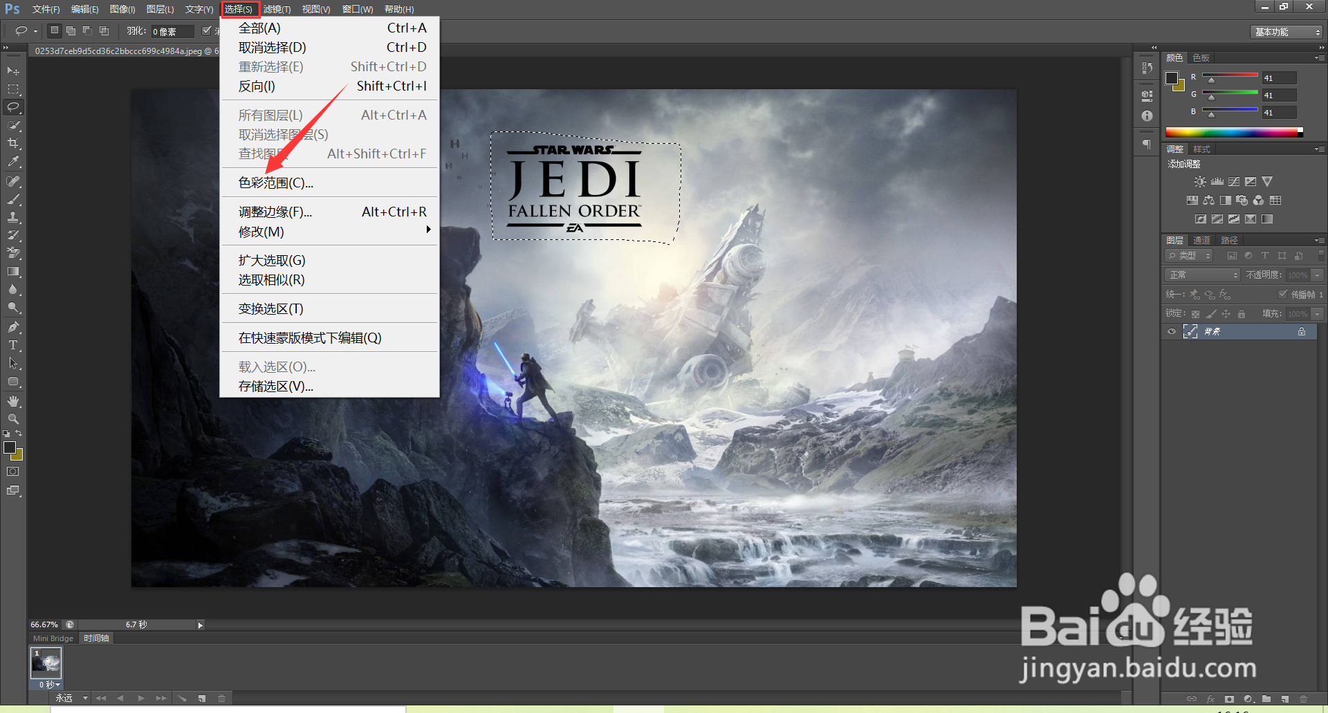Select the Brush tool
The image size is (1328, 713).
[x=13, y=199]
